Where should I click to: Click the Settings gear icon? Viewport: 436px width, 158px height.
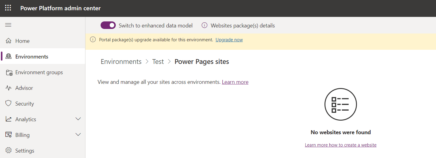(8, 150)
